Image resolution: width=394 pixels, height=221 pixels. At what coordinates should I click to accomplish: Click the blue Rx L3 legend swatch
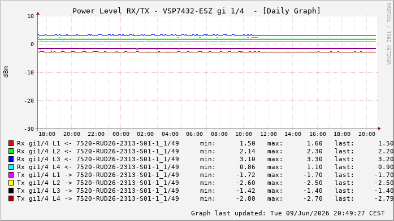click(11, 159)
